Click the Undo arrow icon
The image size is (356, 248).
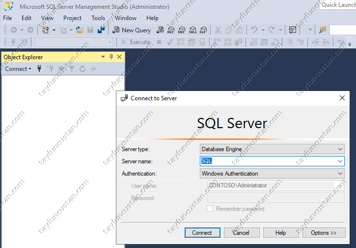pos(254,30)
